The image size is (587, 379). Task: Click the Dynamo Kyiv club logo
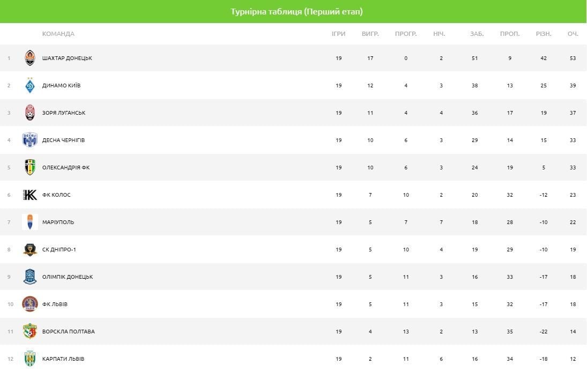(x=30, y=85)
